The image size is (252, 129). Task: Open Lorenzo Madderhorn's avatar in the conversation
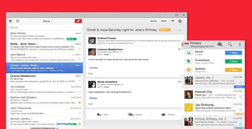click(x=92, y=52)
